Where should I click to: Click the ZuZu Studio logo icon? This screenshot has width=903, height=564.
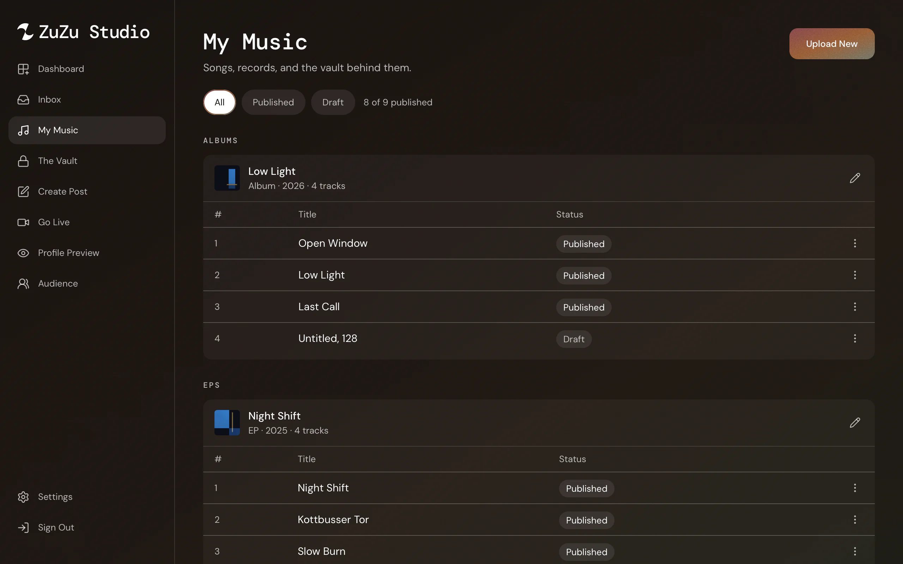click(25, 32)
